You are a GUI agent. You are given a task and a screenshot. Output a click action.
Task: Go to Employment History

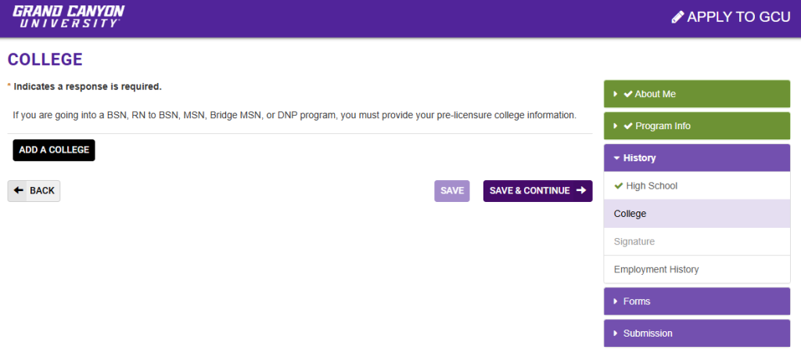[656, 269]
